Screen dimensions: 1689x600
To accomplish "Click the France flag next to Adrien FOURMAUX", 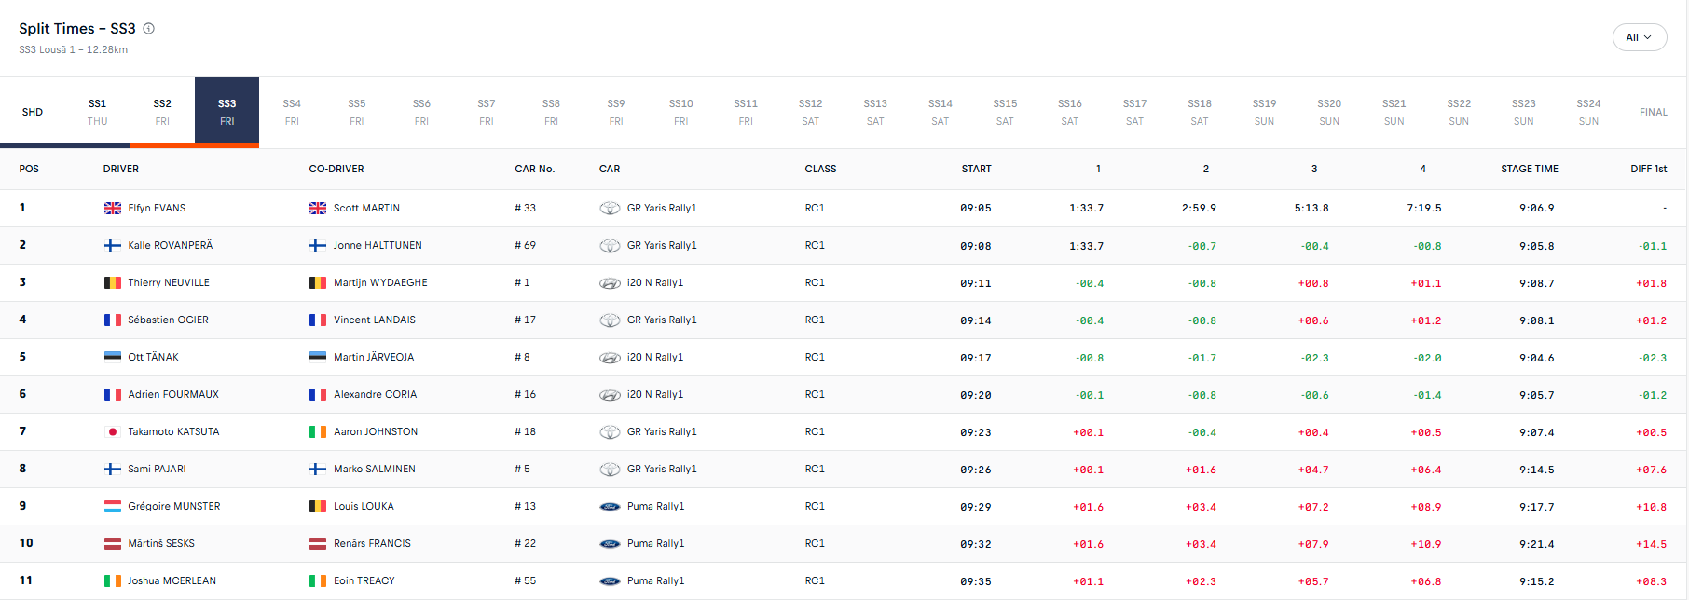I will [x=113, y=394].
